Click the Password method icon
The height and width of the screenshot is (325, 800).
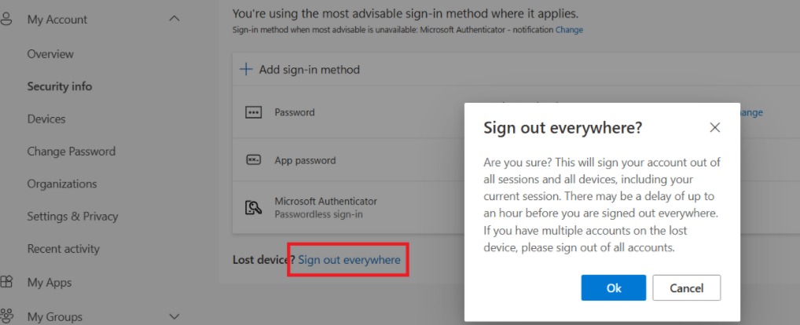coord(253,112)
